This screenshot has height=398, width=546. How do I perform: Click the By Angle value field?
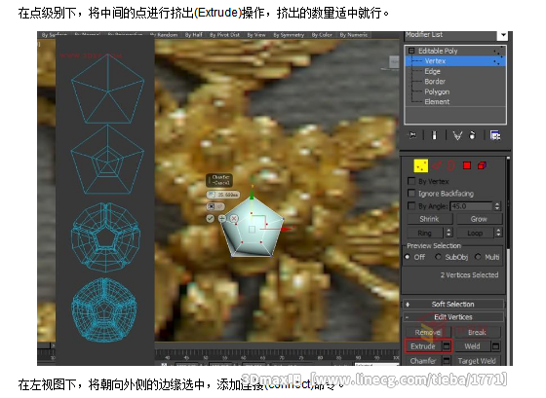471,206
